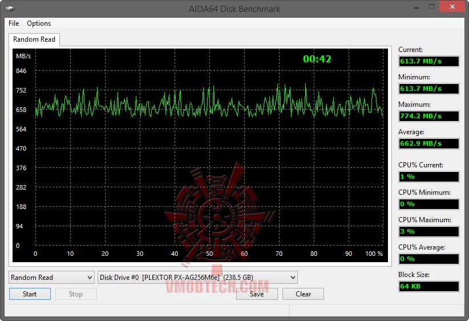The height and width of the screenshot is (321, 469).
Task: Click the Save button
Action: pos(257,294)
